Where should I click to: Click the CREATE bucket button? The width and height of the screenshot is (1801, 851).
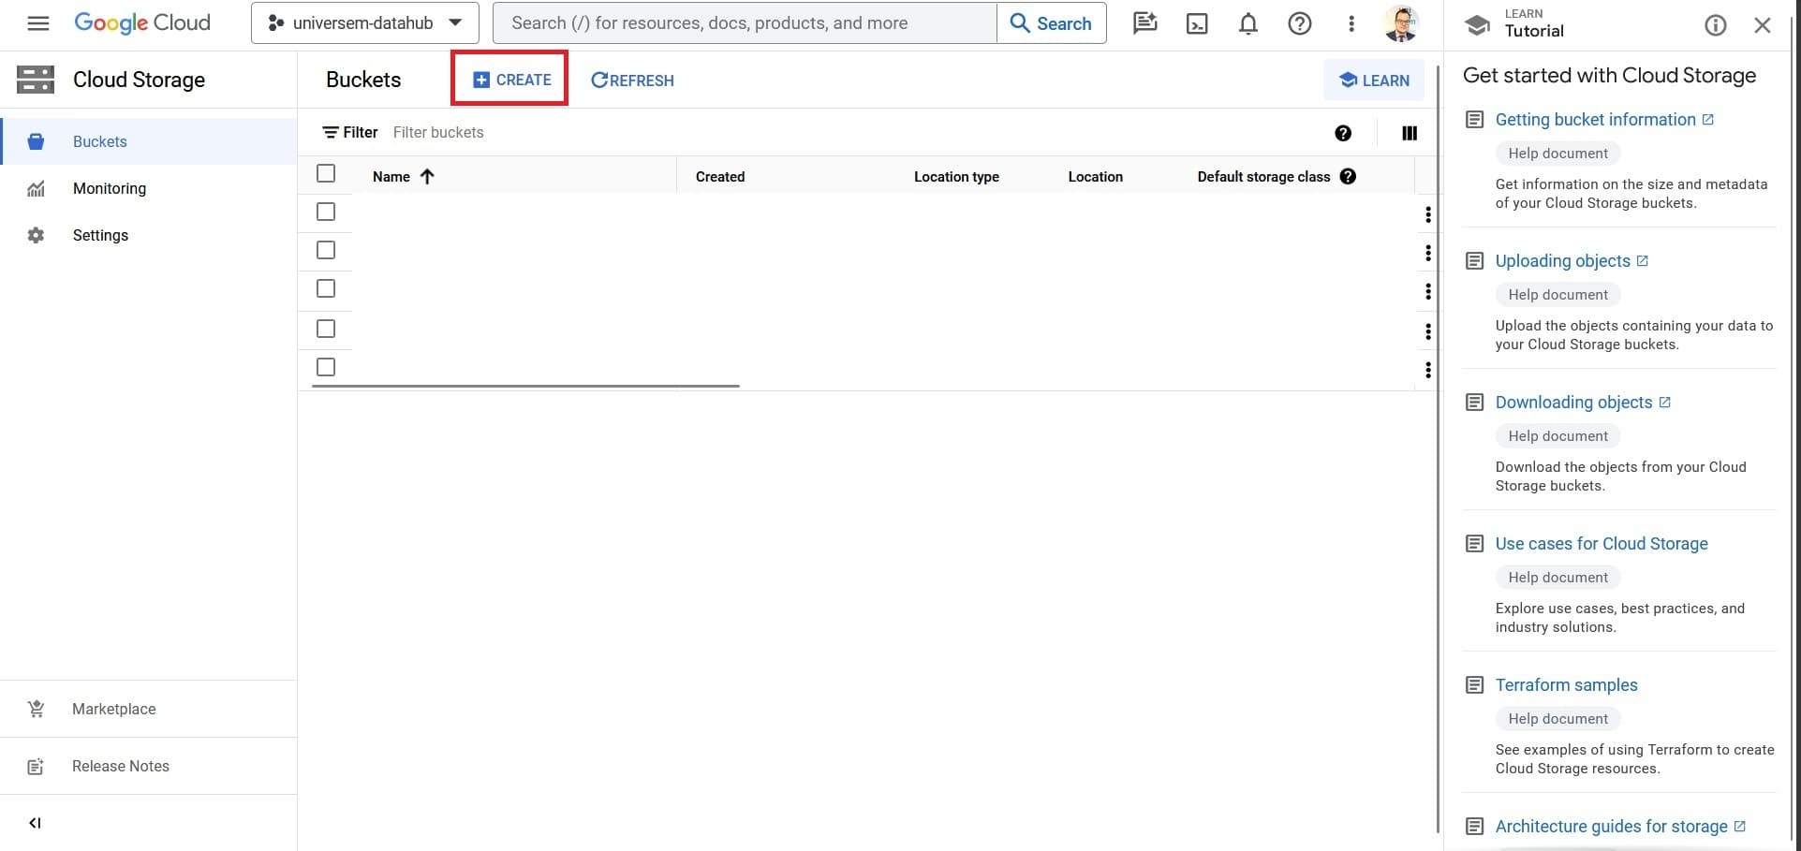510,80
